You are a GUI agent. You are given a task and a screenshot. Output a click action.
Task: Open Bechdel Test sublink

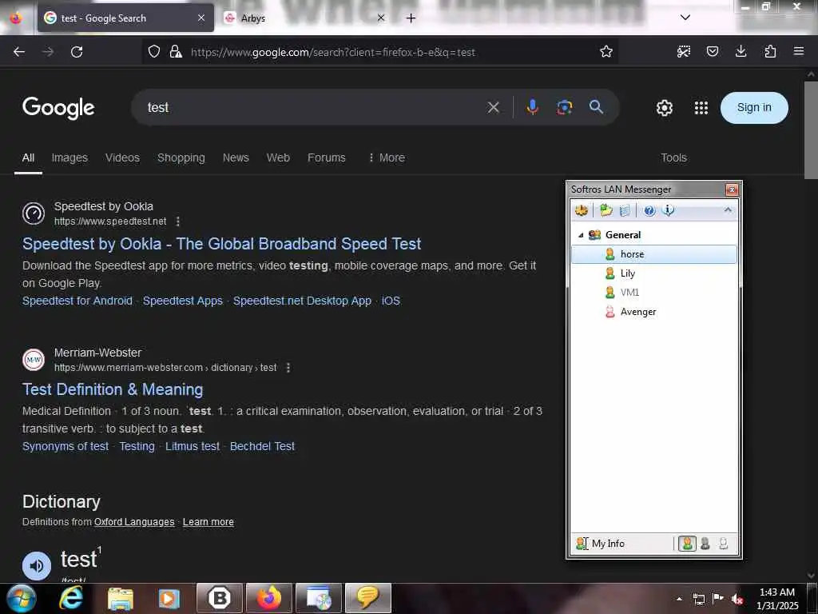pos(262,446)
